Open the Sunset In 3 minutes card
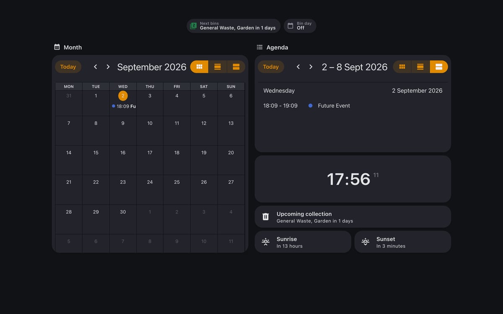Image resolution: width=503 pixels, height=314 pixels. [x=403, y=242]
